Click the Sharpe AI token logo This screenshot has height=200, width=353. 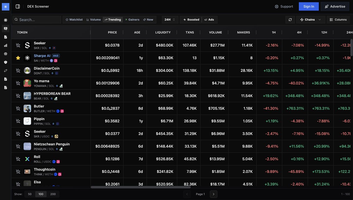tap(27, 58)
